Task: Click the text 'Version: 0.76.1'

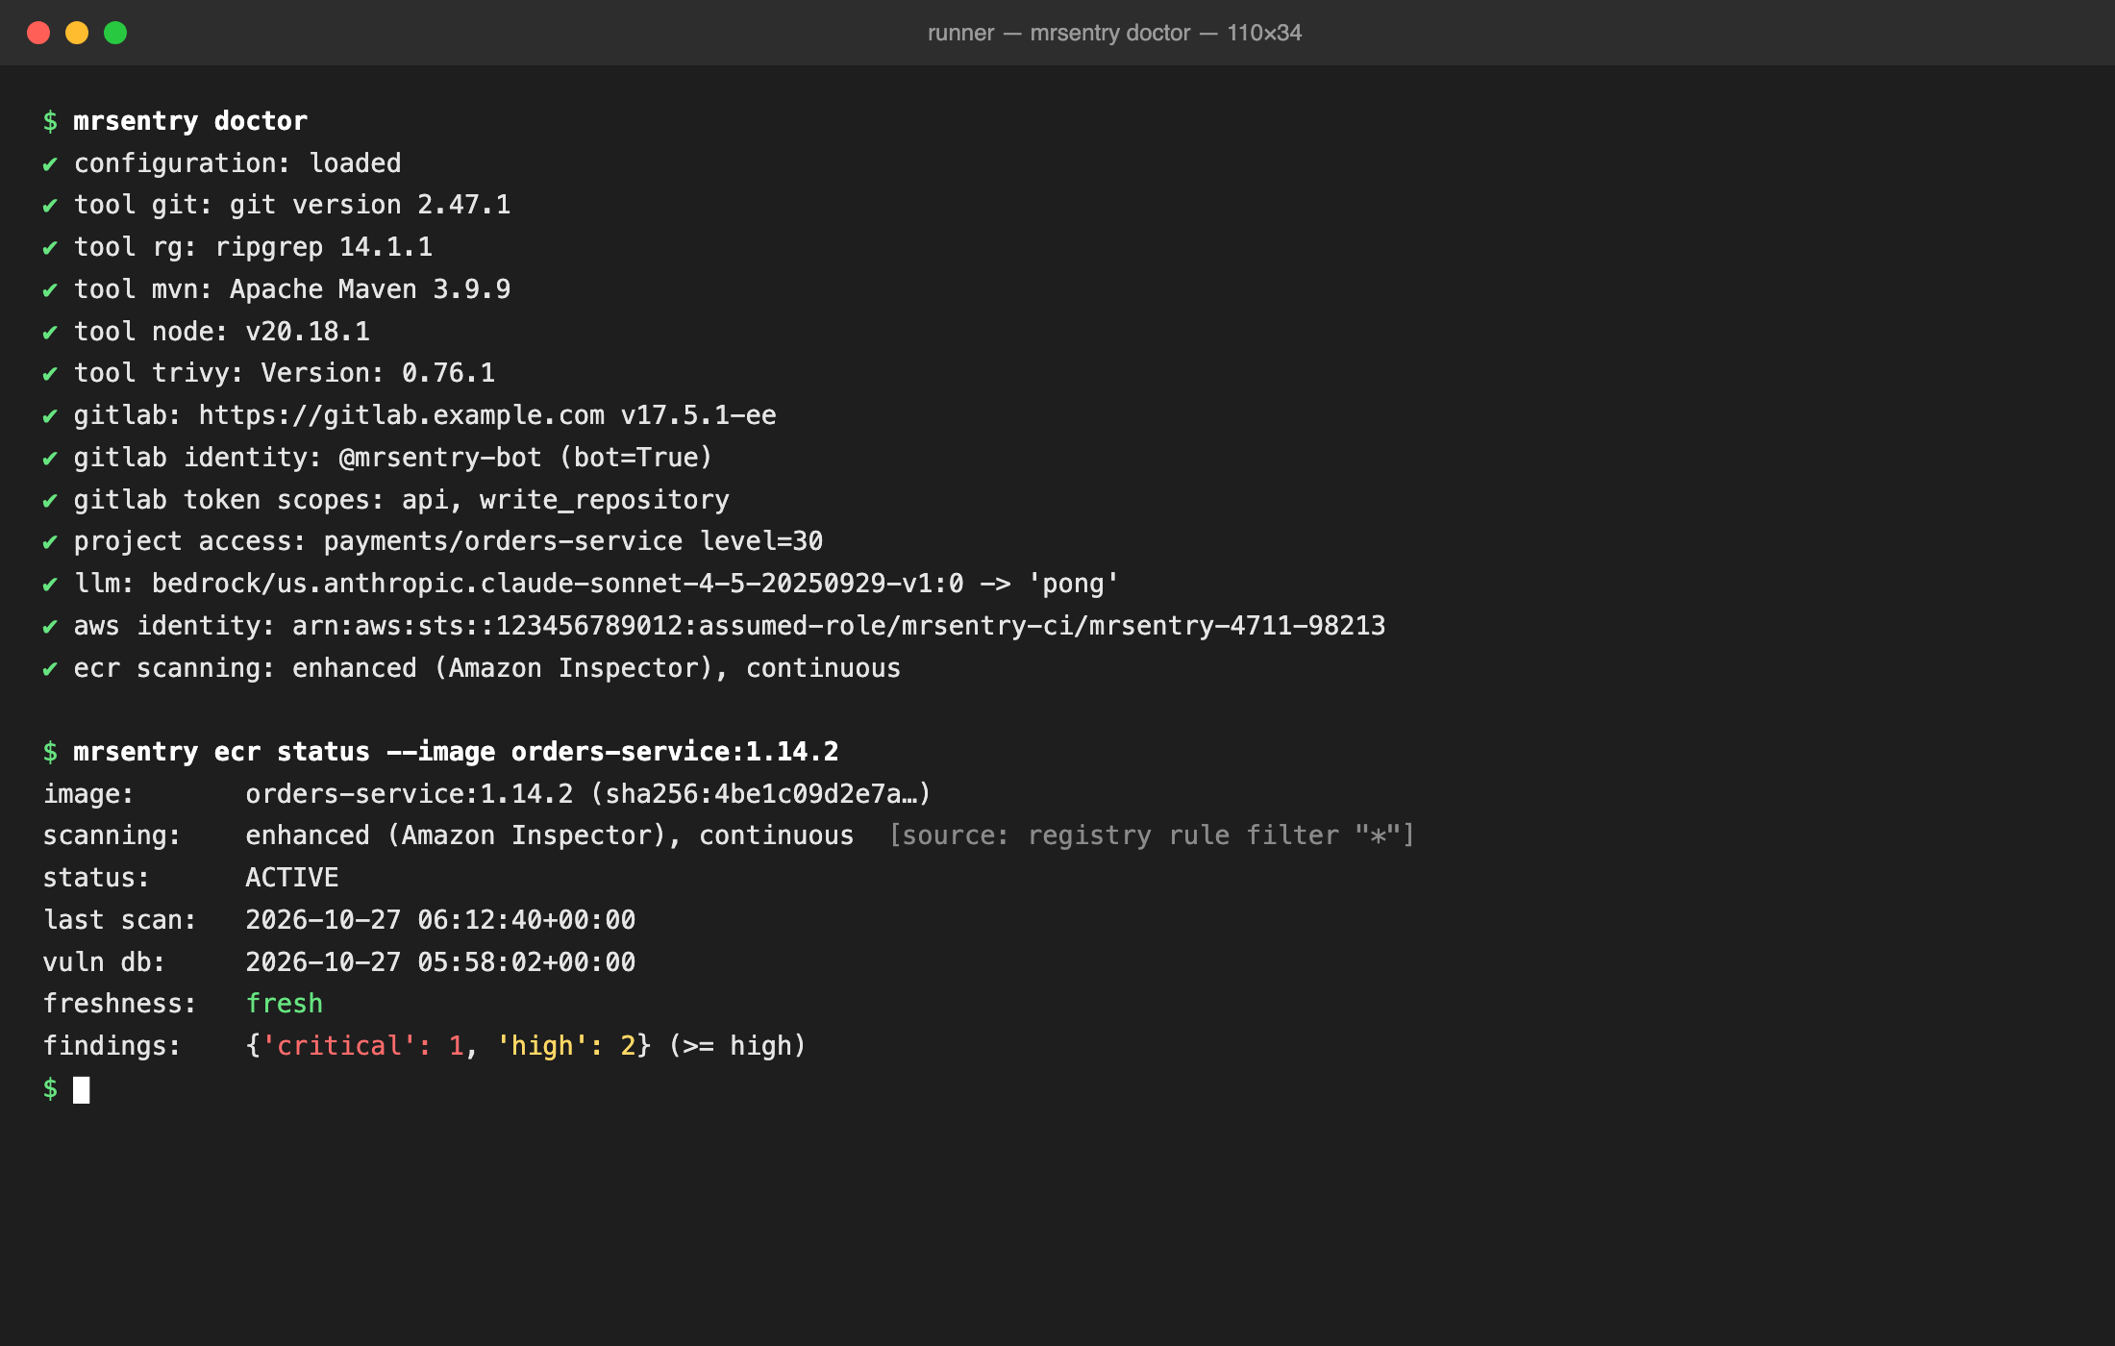Action: (378, 373)
